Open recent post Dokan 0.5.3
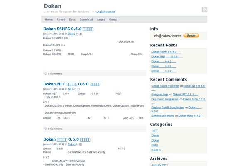The width and height of the screenshot is (249, 166). pos(164,66)
